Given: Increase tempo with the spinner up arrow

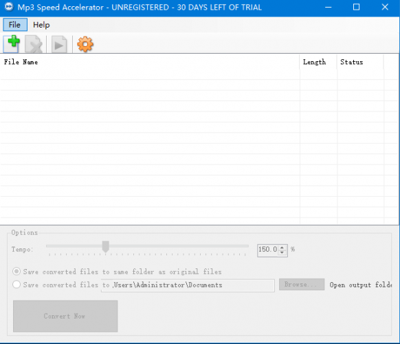Looking at the screenshot, I should click(x=282, y=247).
